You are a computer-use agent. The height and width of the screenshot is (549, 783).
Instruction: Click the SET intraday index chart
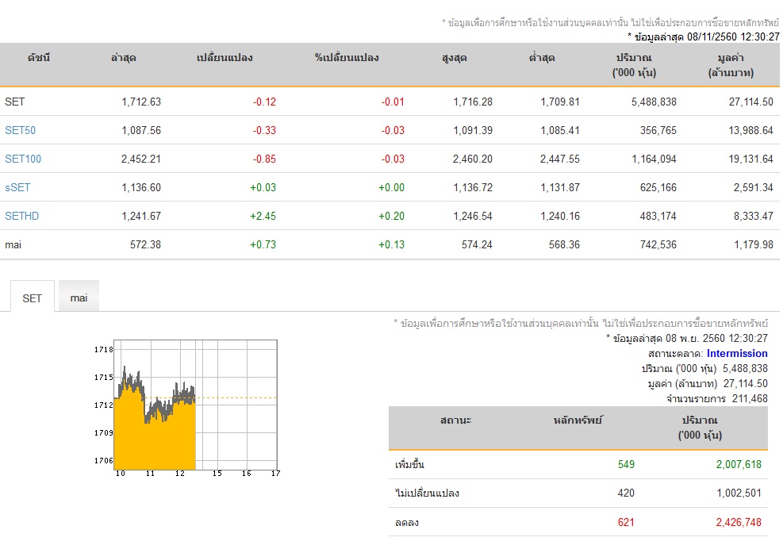(195, 405)
